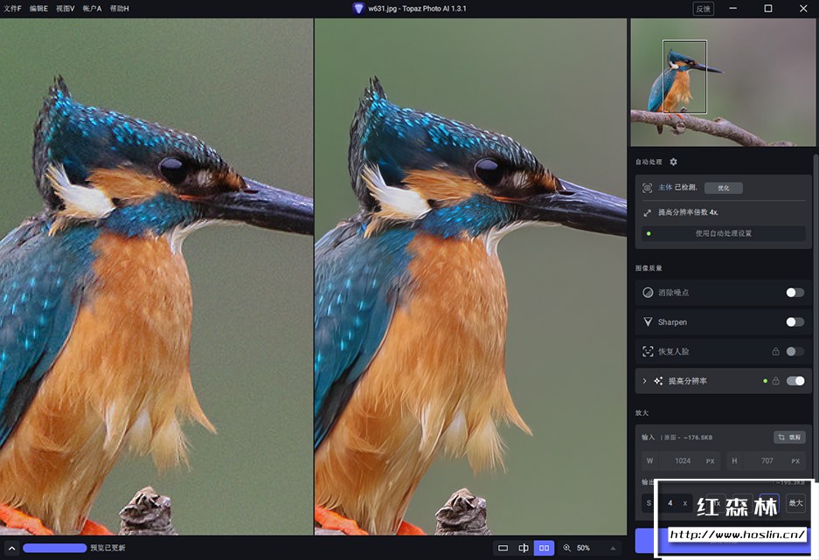Screen dimensions: 819x560
Task: Click the upscale factor arrows icon
Action: [647, 212]
